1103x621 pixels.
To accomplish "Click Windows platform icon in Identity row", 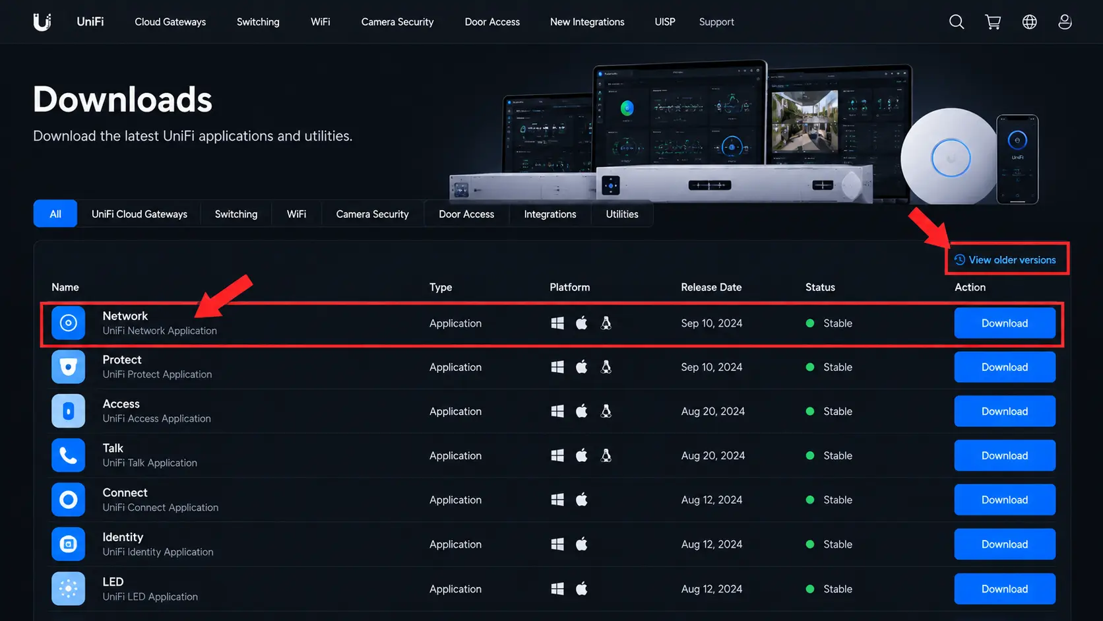I will coord(557,544).
